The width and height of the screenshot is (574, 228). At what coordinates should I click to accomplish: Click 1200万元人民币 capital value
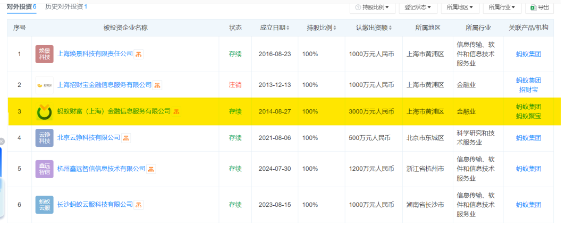click(372, 169)
